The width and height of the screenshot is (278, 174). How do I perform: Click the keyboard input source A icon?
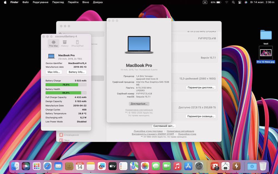205,2
